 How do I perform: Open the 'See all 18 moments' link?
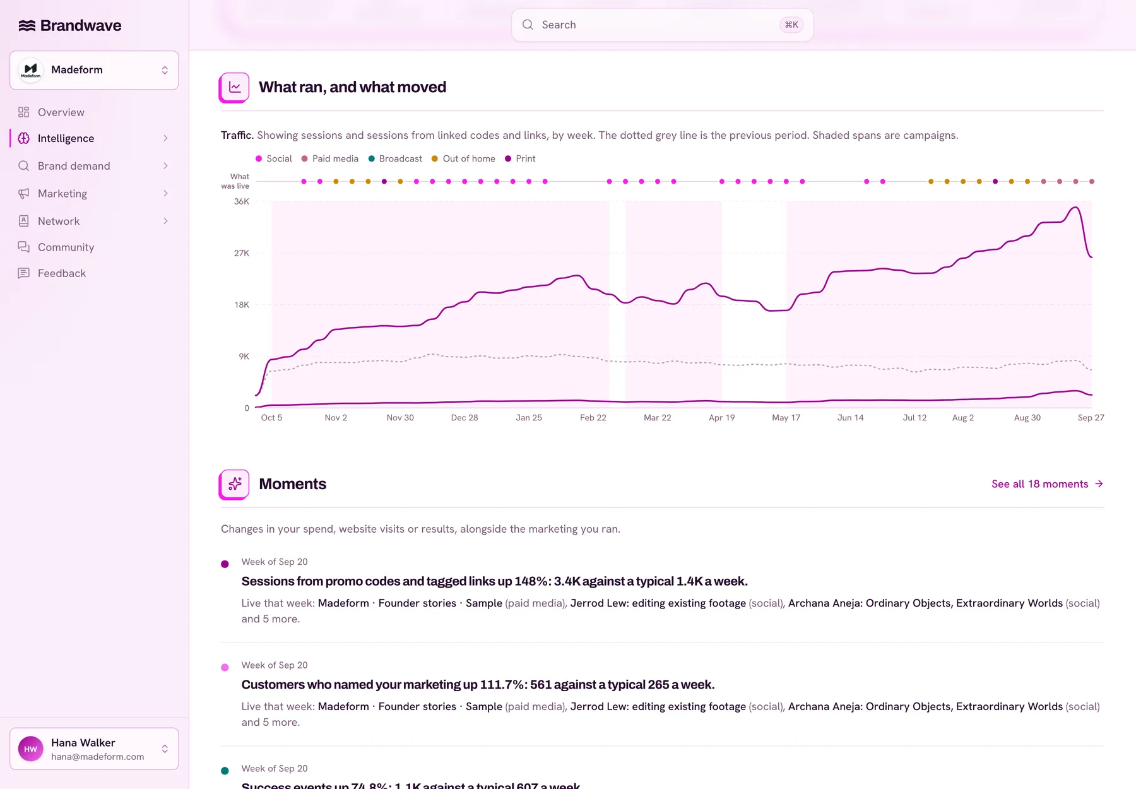click(x=1048, y=484)
